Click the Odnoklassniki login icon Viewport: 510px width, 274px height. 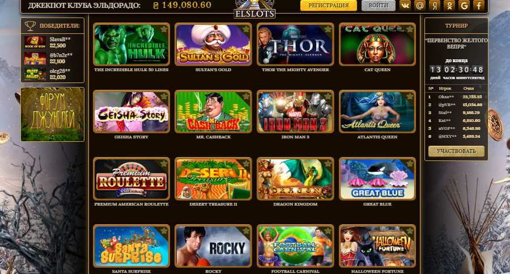(449, 5)
